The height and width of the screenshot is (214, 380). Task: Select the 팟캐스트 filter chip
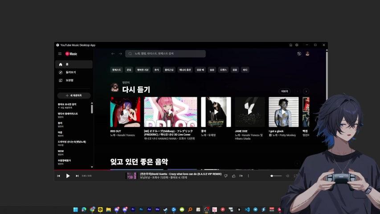coord(116,70)
